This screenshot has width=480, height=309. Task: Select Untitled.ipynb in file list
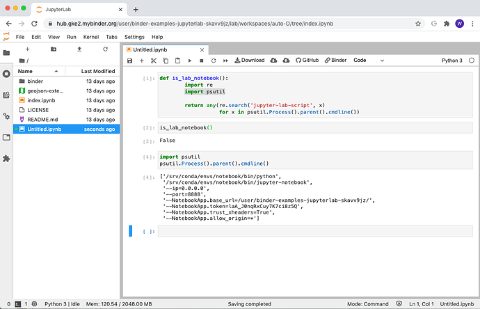tap(66, 129)
